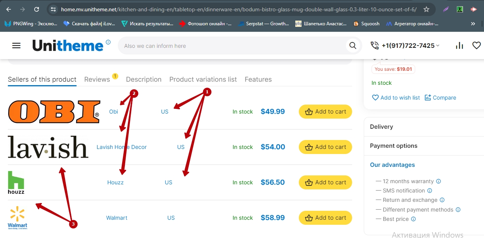
Task: Add the $54.00 Lavish offer to cart
Action: tap(325, 147)
